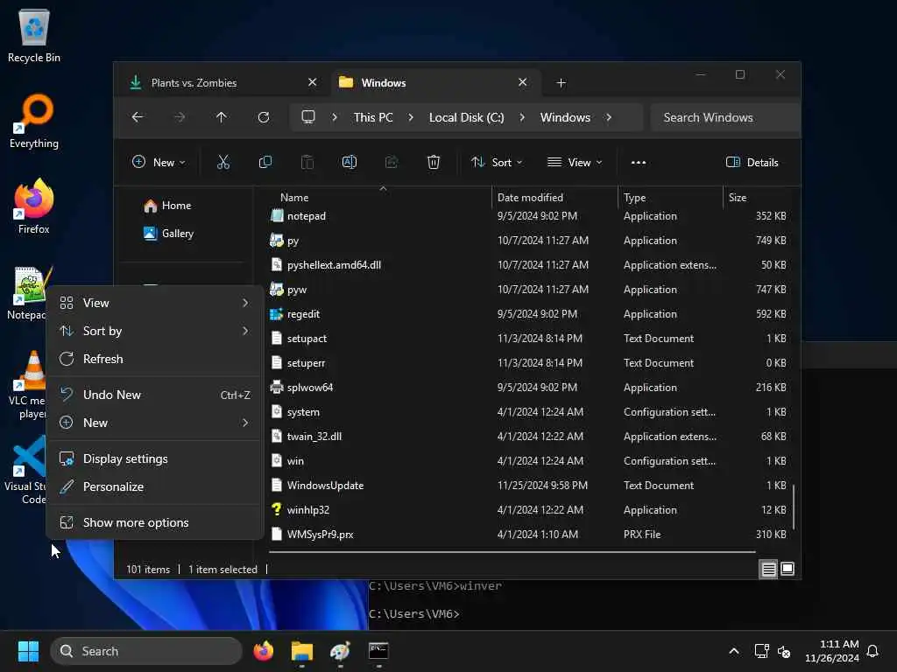Click the Refresh icon beside the address bar

(263, 117)
